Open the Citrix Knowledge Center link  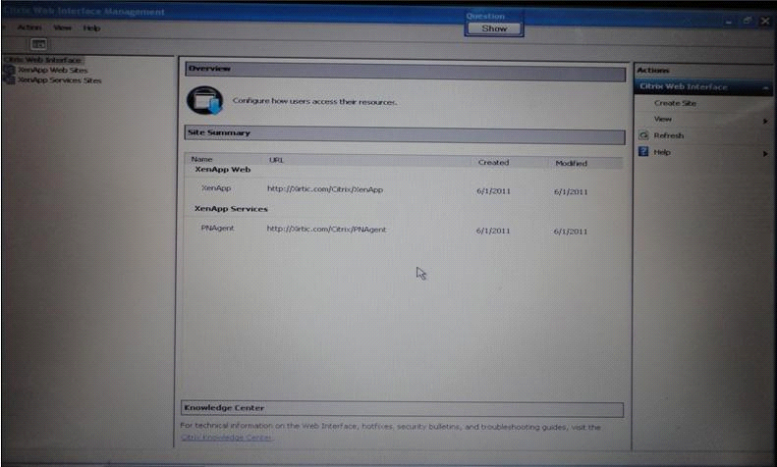pos(227,438)
